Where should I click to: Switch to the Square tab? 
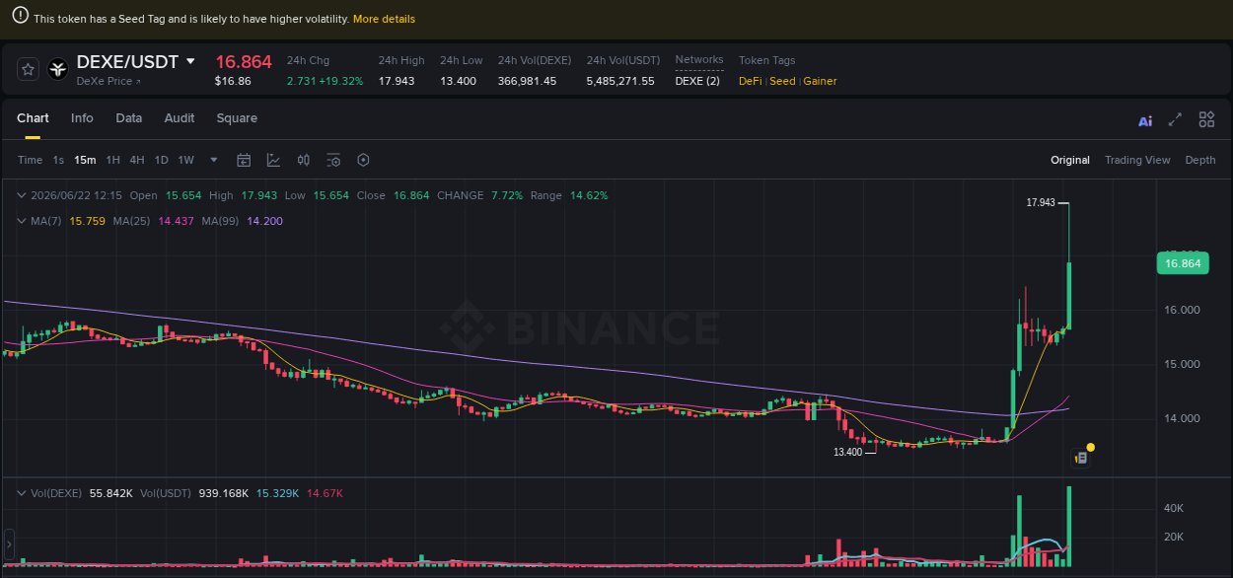tap(237, 118)
